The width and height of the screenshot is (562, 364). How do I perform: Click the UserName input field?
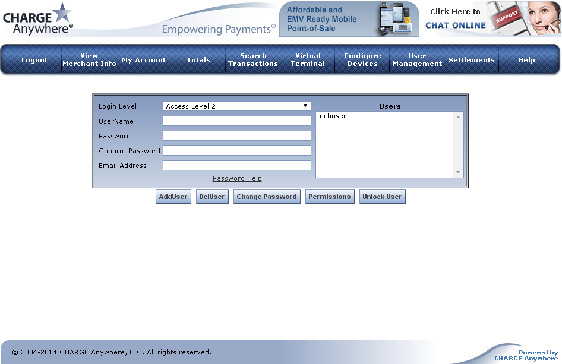236,121
